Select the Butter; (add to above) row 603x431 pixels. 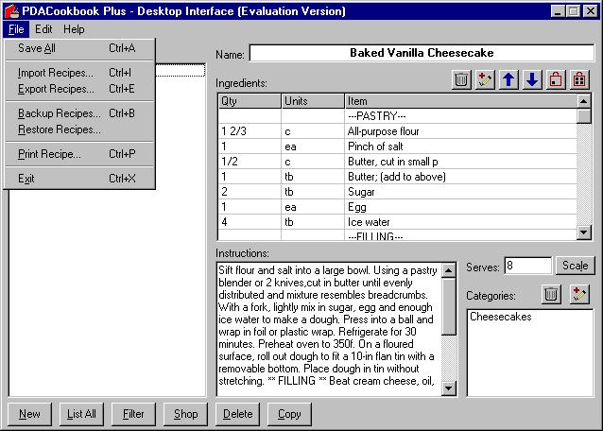coord(398,177)
